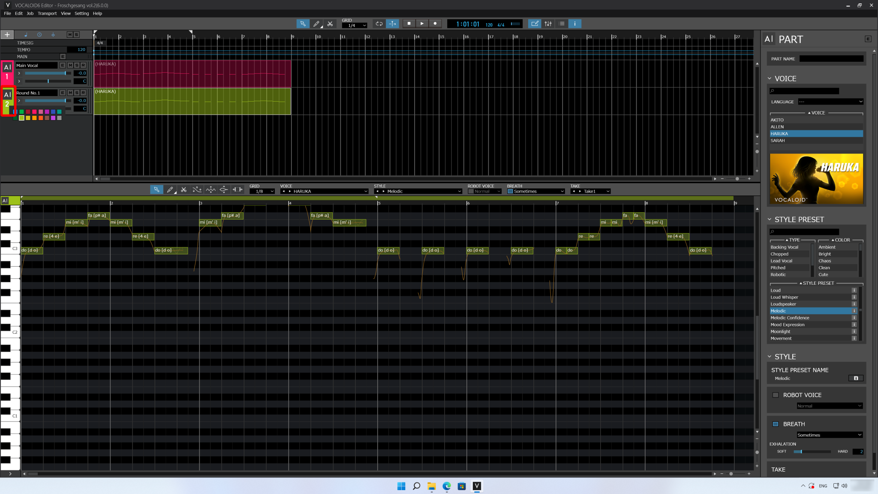Solo the Round No.1 track

tap(77, 93)
